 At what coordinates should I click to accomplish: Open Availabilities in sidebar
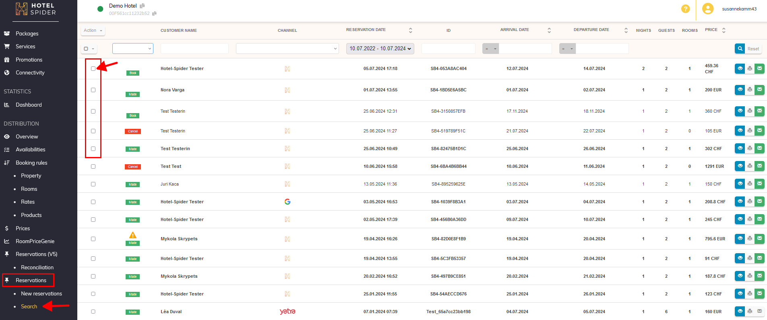point(31,149)
